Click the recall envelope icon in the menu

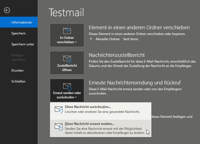[x=59, y=109]
